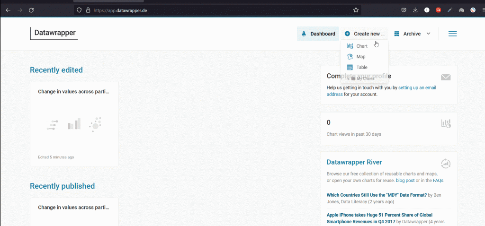Select Chart from Create new menu
The height and width of the screenshot is (226, 485).
point(362,46)
